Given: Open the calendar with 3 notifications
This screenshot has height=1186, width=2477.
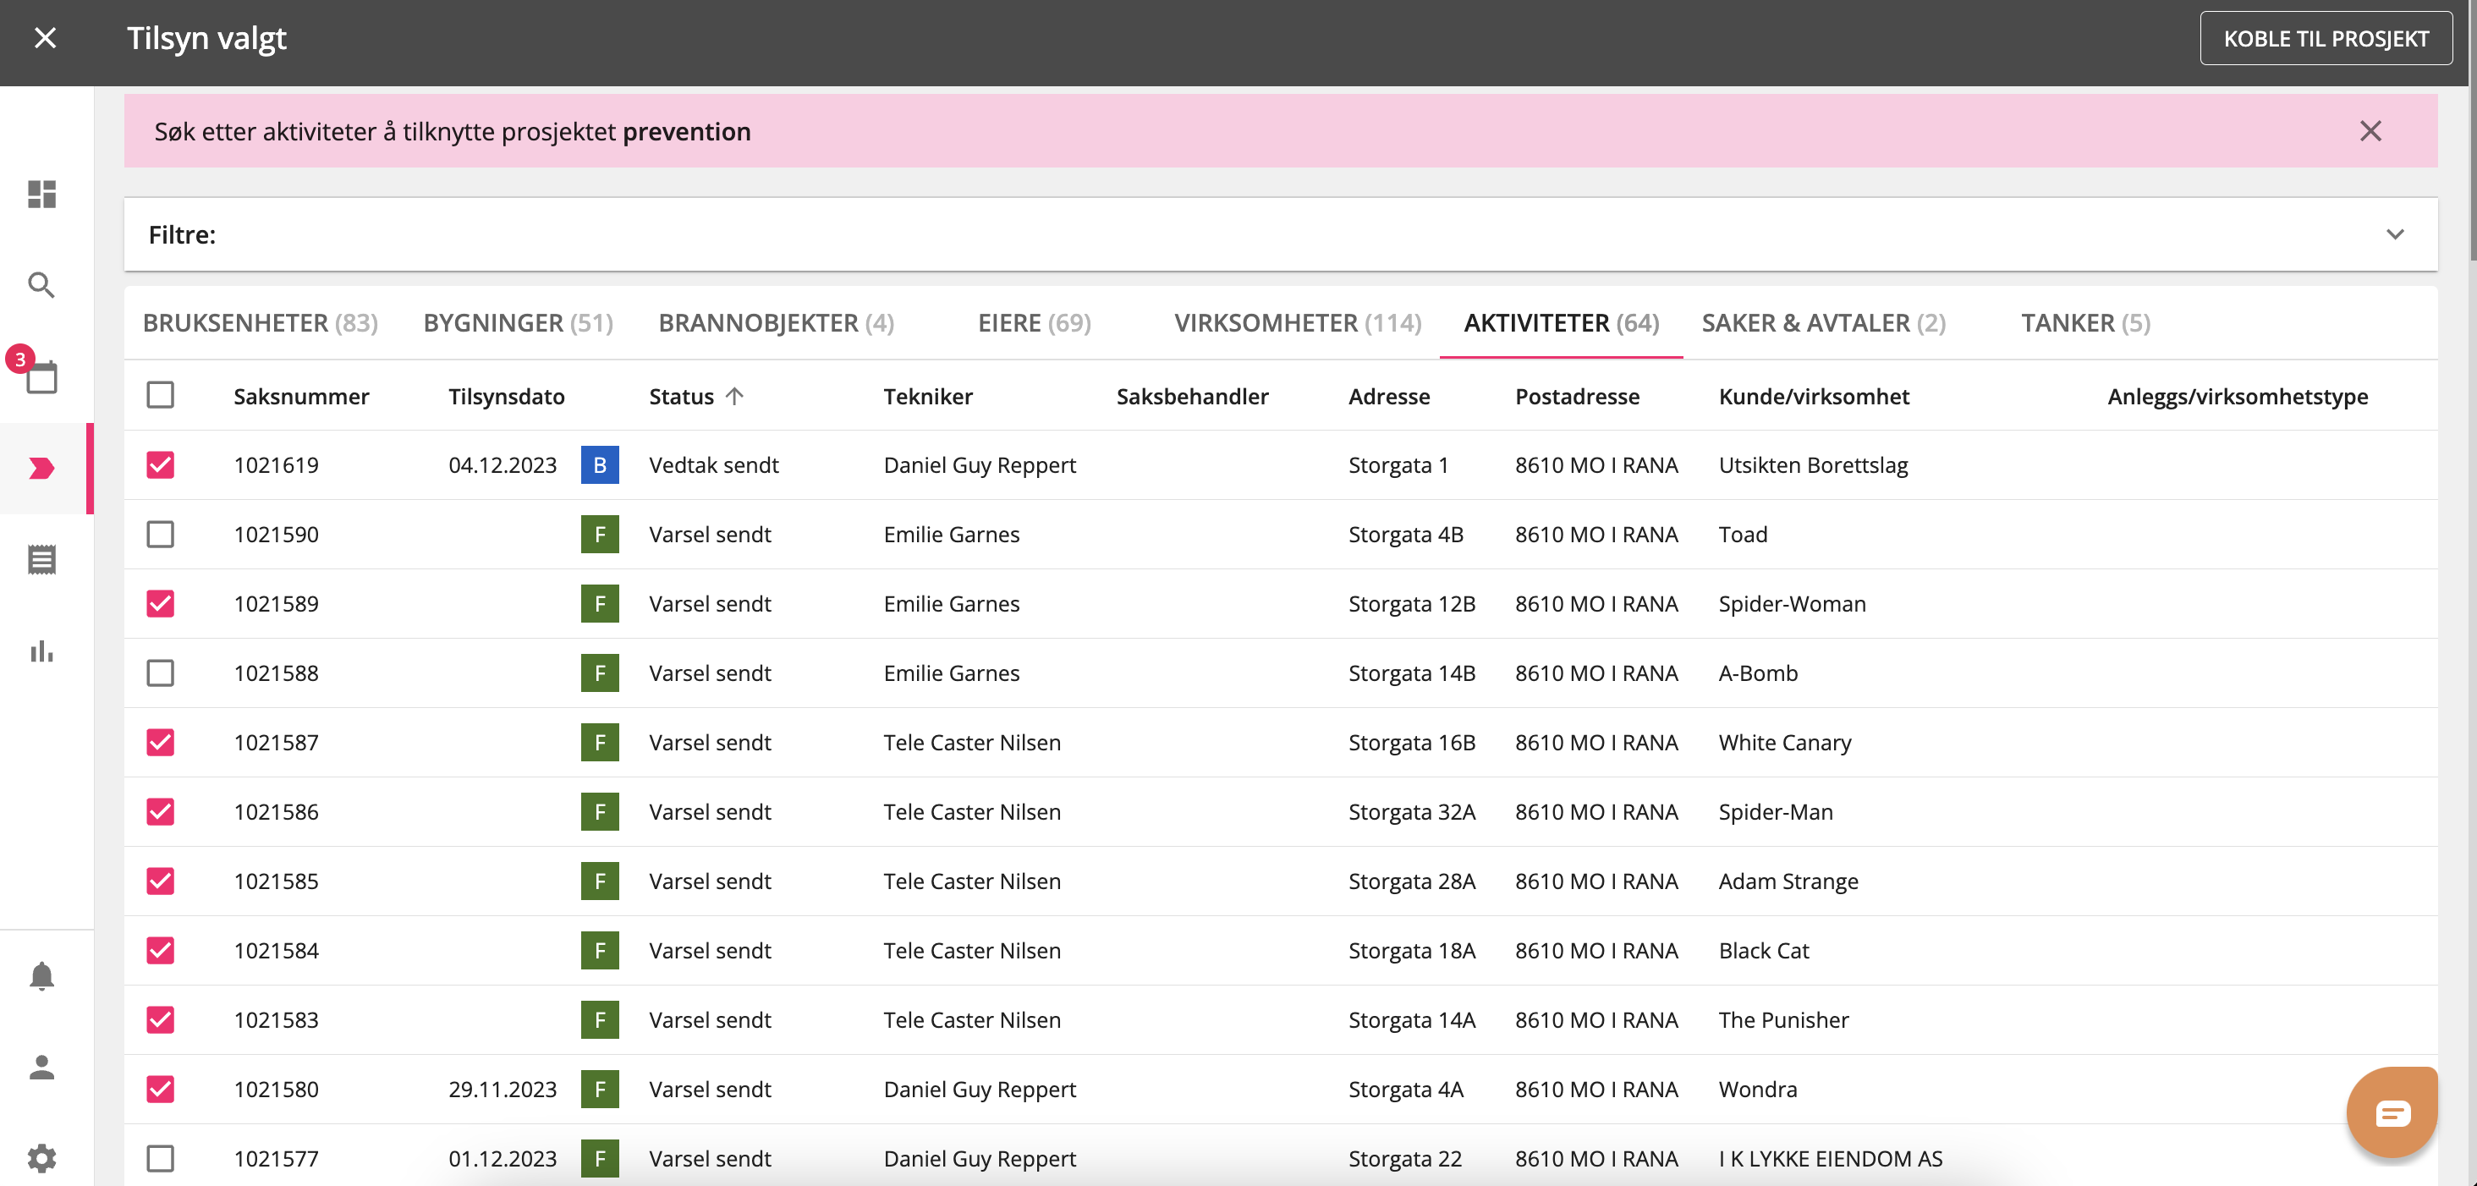Looking at the screenshot, I should (41, 376).
